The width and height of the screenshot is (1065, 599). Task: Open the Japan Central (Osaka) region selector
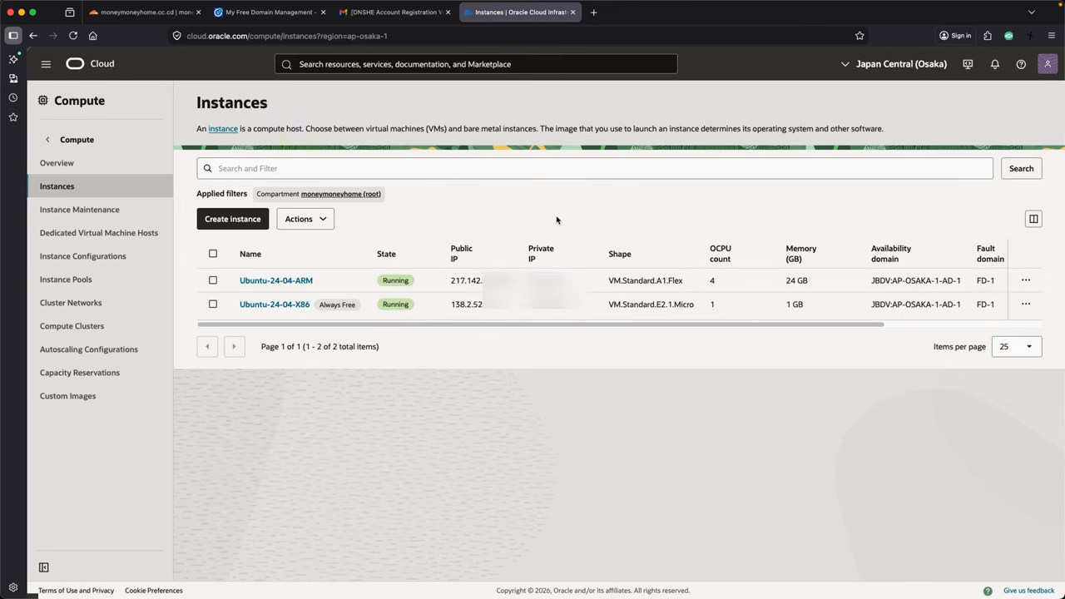coord(894,64)
